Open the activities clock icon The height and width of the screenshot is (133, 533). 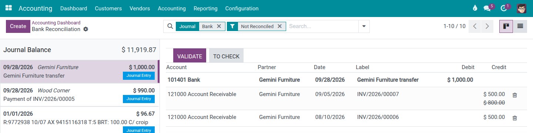pos(504,8)
